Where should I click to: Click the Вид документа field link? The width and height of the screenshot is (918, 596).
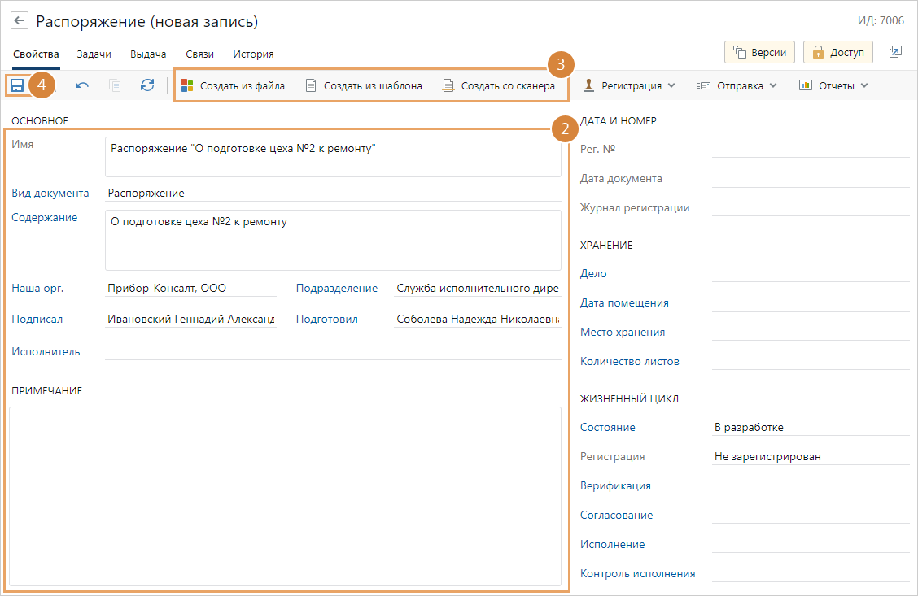tap(50, 194)
